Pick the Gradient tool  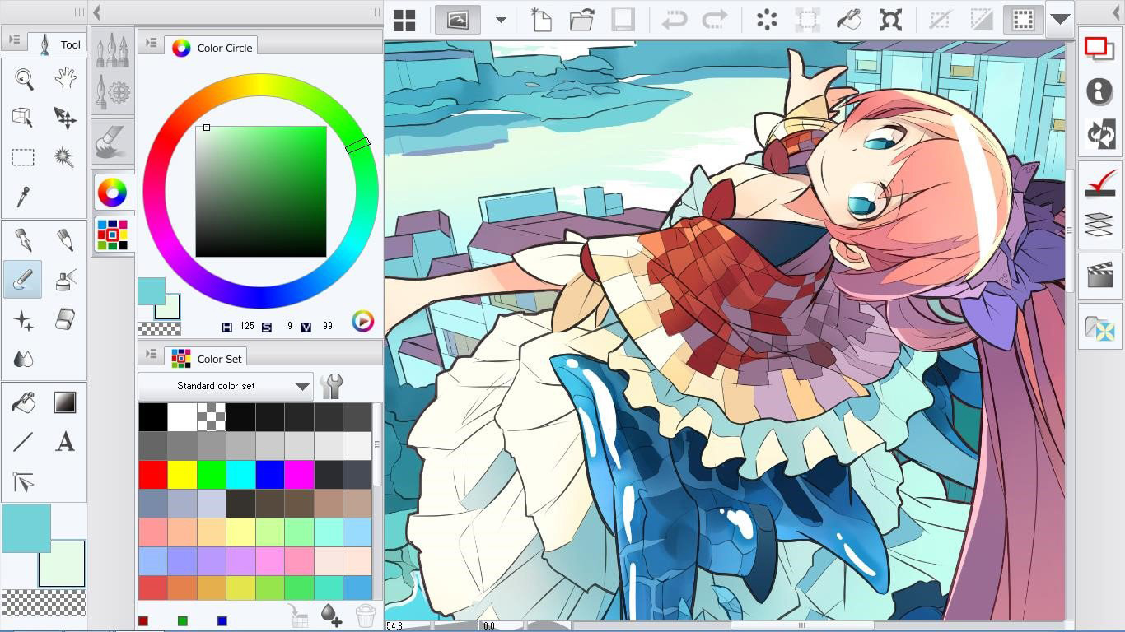[65, 402]
